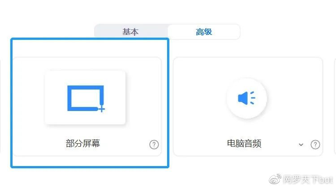Click the 电脑音频 text label

click(244, 144)
